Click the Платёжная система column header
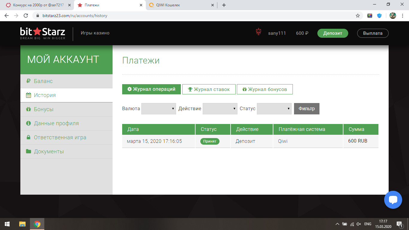The width and height of the screenshot is (409, 230). pos(308,129)
